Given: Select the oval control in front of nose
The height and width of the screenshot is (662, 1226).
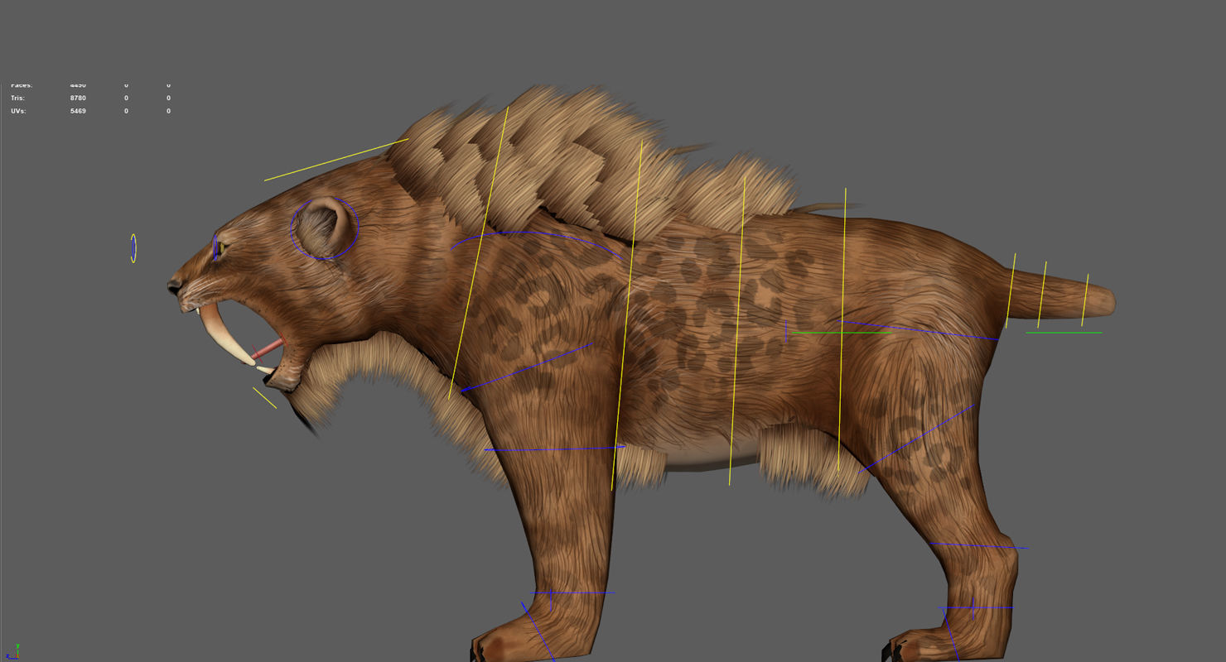Looking at the screenshot, I should click(x=133, y=248).
